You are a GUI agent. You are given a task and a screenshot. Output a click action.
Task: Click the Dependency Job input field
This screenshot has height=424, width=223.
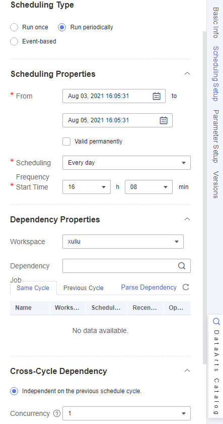point(120,266)
